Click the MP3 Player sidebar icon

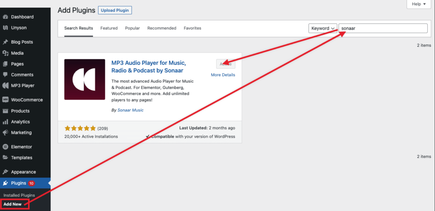coord(5,86)
